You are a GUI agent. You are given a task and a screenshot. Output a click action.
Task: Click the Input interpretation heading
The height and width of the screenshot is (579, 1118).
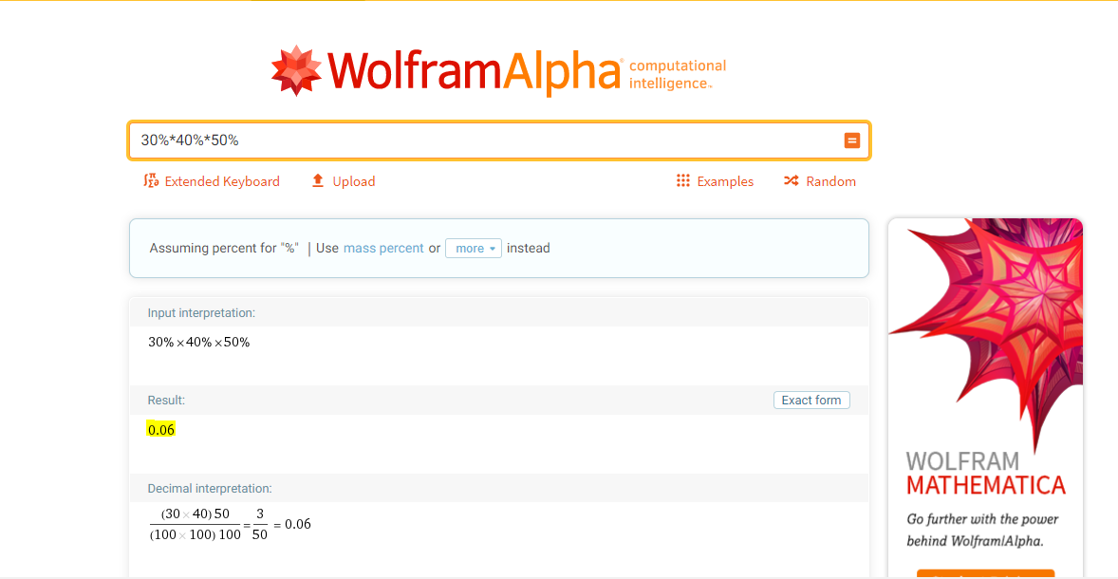pos(201,313)
